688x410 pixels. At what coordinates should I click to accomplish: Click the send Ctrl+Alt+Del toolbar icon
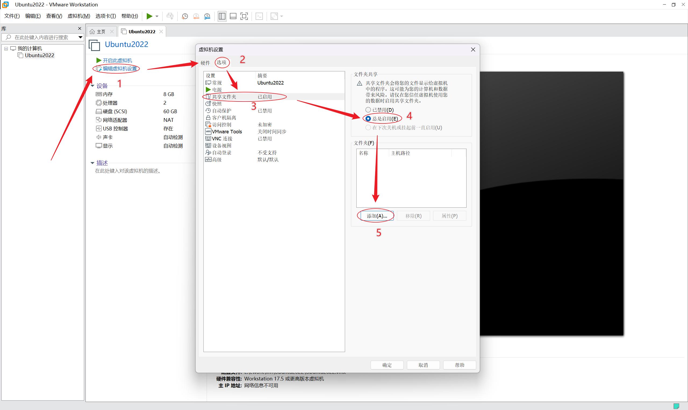170,16
